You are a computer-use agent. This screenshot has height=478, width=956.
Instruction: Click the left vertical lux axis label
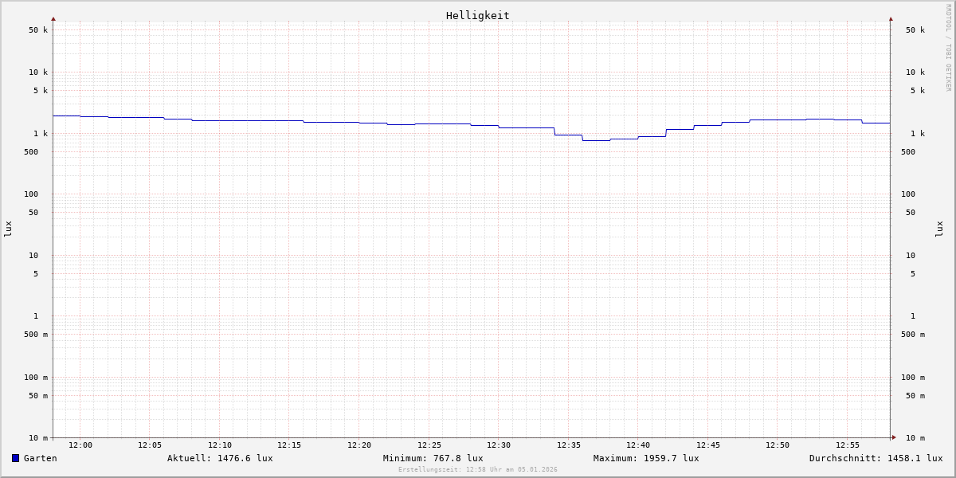click(8, 229)
